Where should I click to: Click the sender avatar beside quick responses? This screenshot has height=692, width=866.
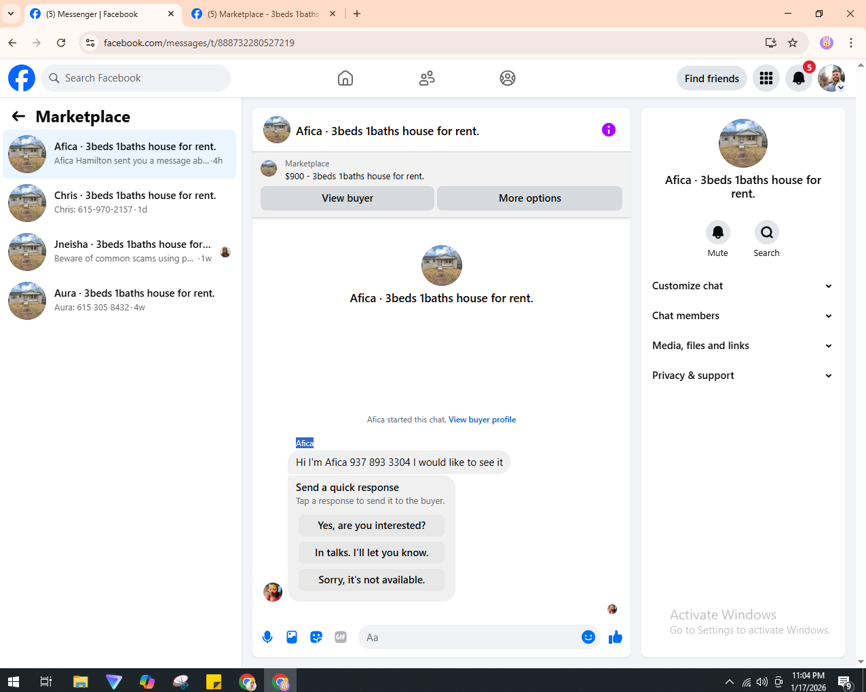[x=273, y=592]
